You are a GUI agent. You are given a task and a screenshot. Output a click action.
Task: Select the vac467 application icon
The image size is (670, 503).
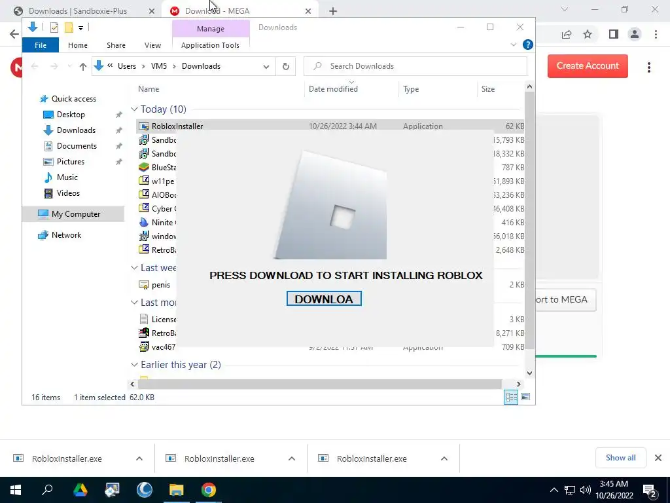(x=144, y=346)
